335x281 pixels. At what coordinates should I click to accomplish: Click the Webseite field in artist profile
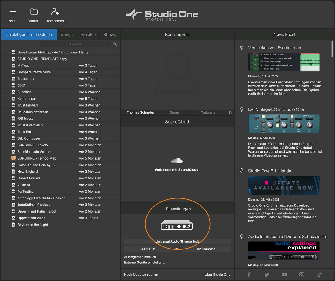pyautogui.click(x=208, y=112)
